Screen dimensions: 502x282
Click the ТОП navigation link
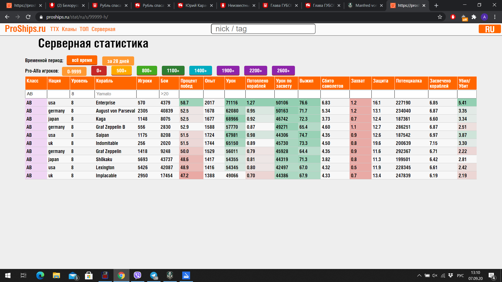84,29
